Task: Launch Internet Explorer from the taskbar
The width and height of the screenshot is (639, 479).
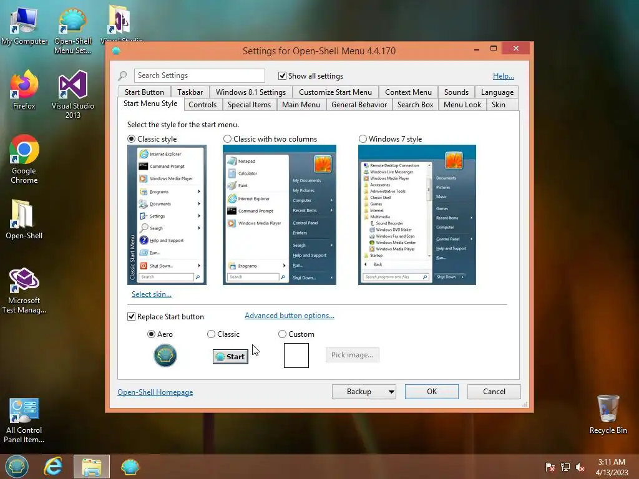Action: coord(54,467)
